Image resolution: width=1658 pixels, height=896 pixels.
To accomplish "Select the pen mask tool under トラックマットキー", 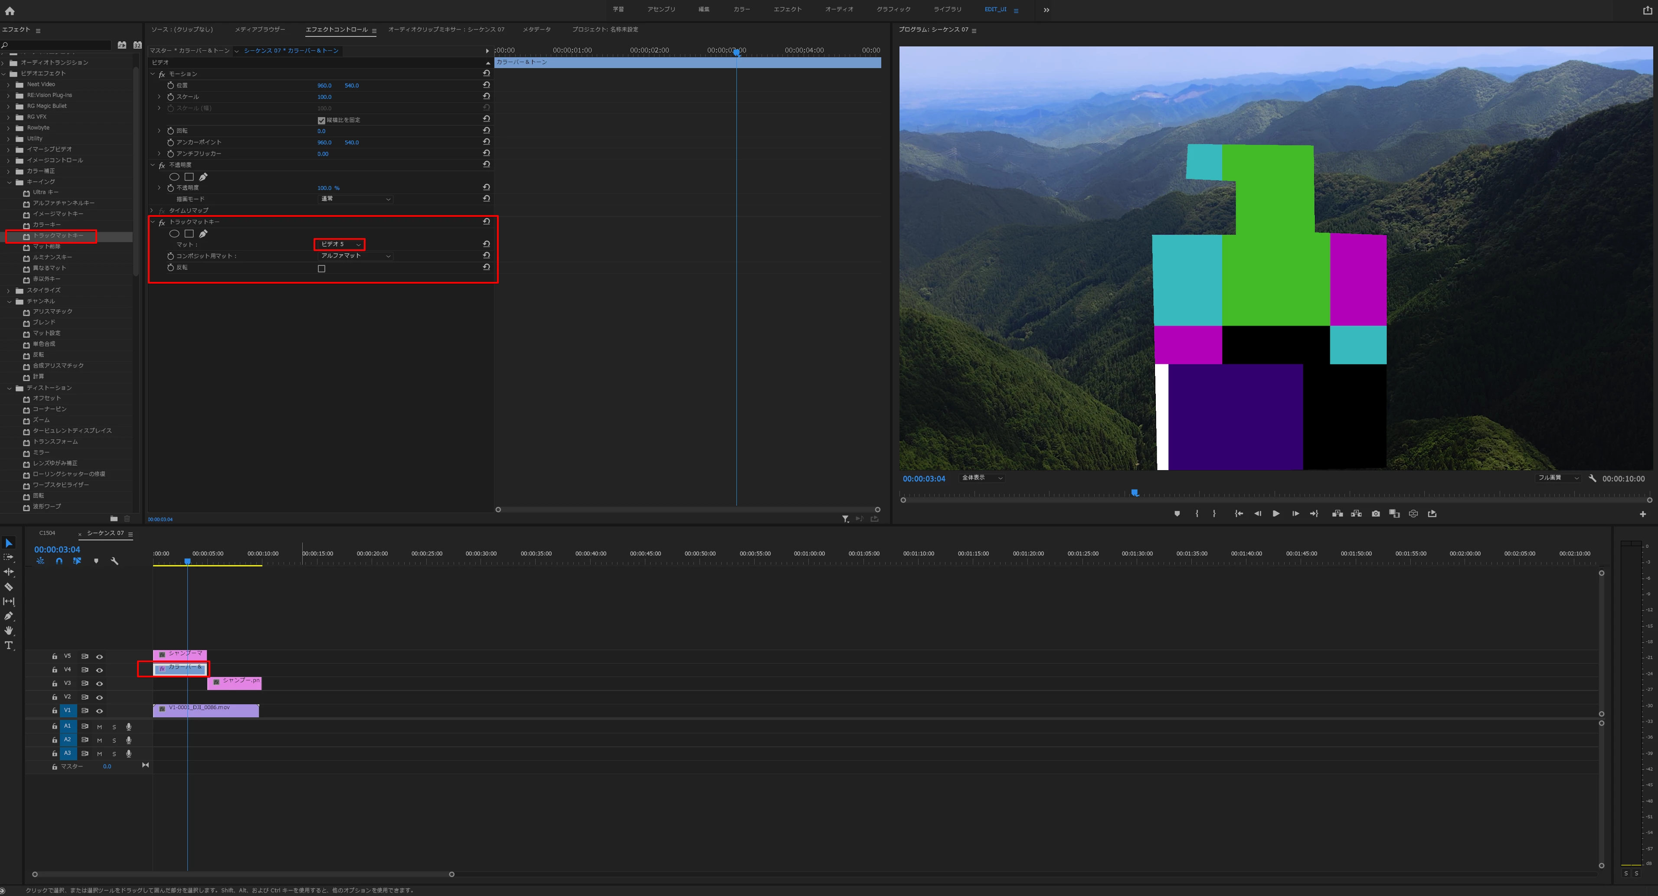I will [203, 234].
